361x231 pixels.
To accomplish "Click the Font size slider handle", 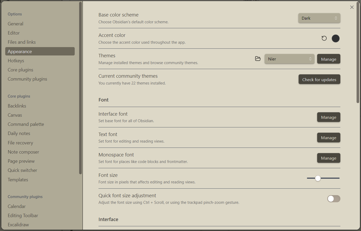I will [x=318, y=178].
